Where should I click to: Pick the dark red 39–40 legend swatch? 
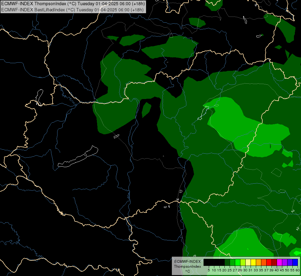pos(274,262)
